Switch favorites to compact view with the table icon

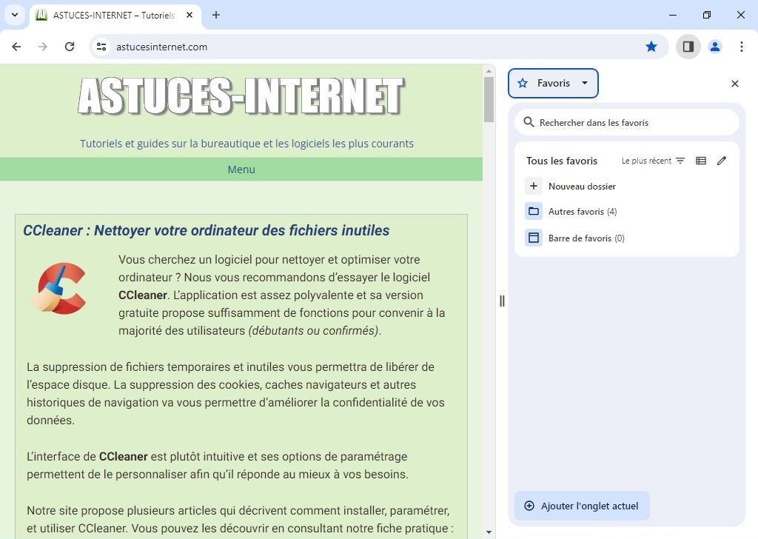[x=700, y=160]
